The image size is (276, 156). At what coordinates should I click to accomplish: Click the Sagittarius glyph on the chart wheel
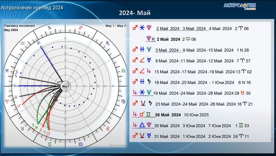point(80,28)
